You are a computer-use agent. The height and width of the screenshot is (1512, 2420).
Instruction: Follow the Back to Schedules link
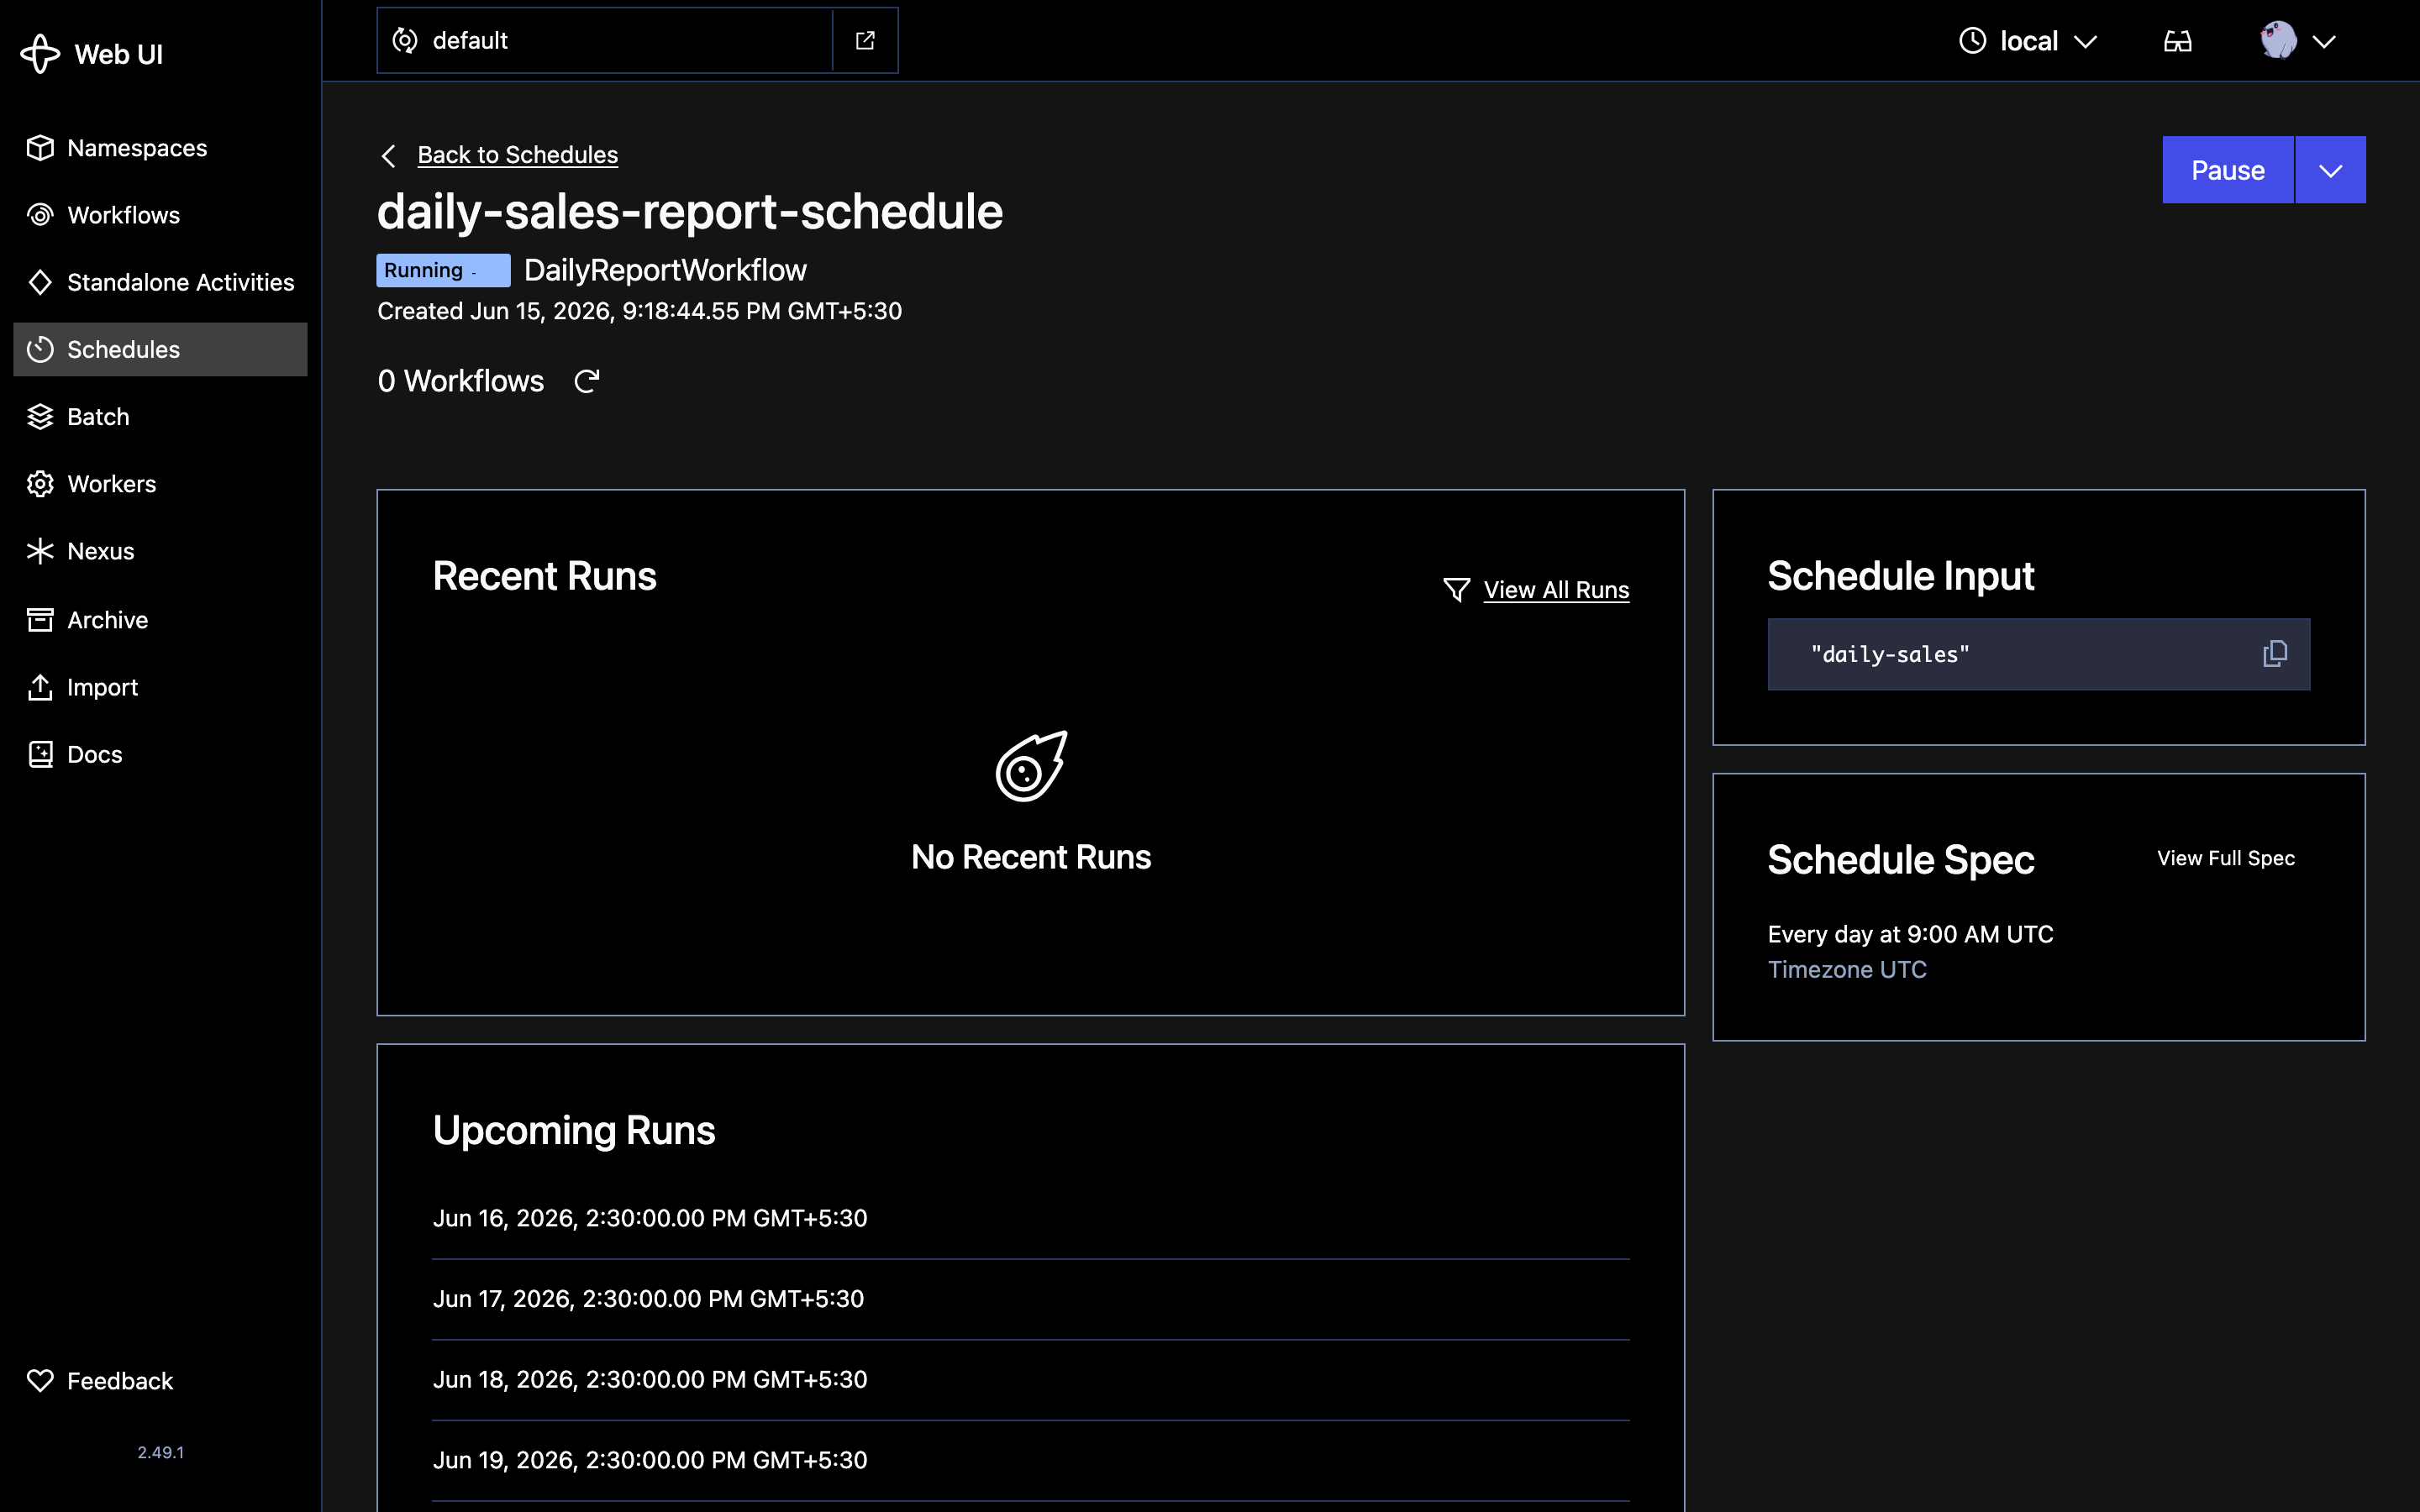click(517, 155)
